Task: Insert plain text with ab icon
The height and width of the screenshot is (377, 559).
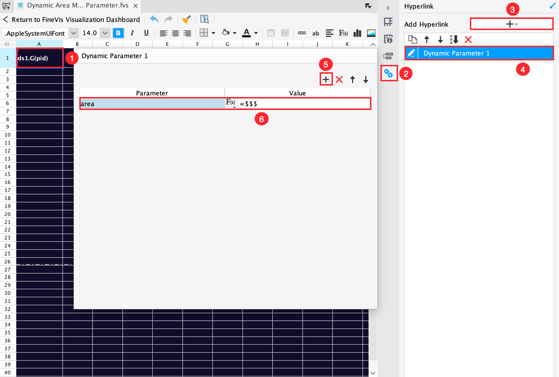Action: pos(315,33)
